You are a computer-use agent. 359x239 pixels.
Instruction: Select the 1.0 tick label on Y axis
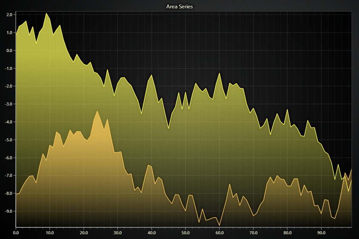pyautogui.click(x=9, y=33)
